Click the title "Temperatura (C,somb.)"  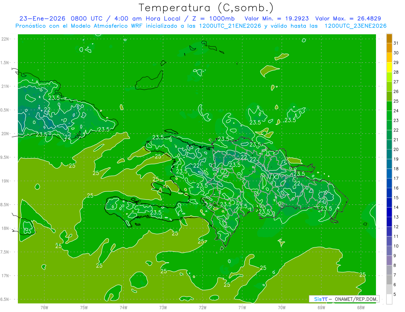(206, 8)
